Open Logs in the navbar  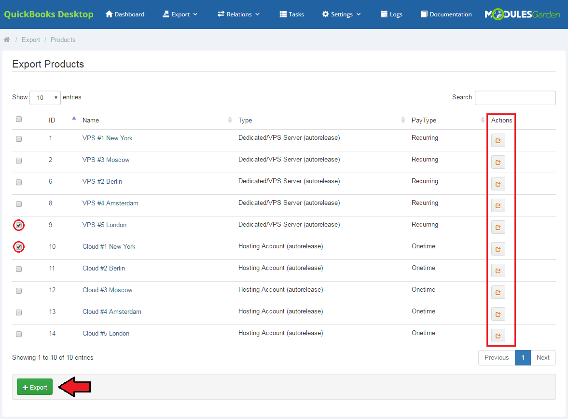pyautogui.click(x=391, y=14)
